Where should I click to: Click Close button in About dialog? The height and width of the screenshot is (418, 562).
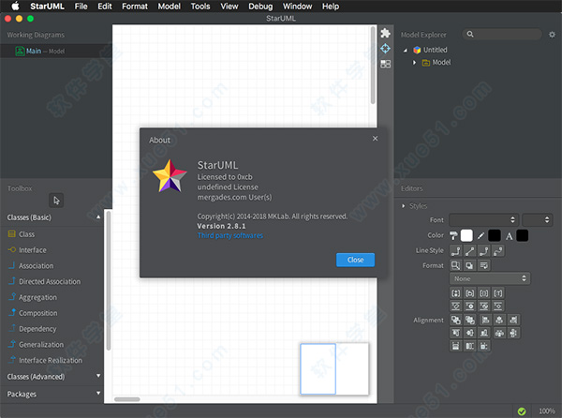point(355,260)
